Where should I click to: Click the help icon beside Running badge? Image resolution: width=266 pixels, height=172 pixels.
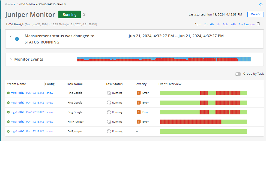tap(84, 14)
